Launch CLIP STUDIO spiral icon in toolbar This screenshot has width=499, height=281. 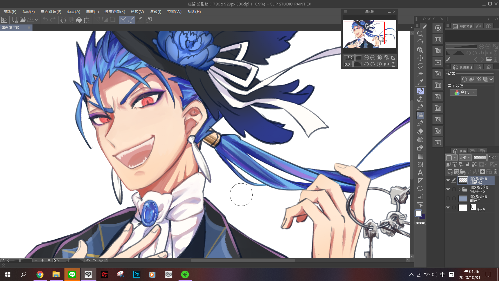4,20
